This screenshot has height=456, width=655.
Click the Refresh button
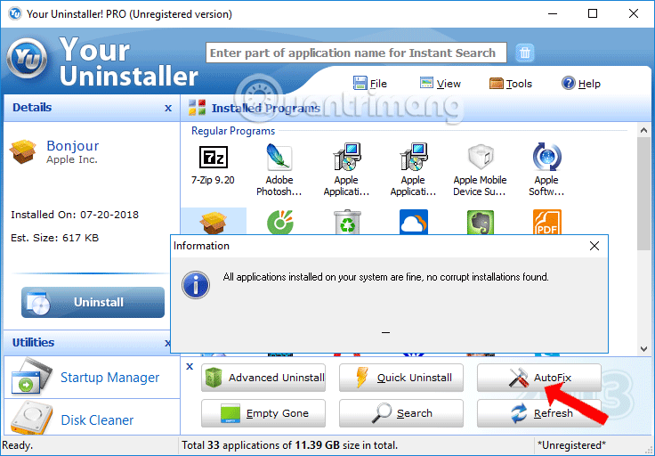pos(539,413)
